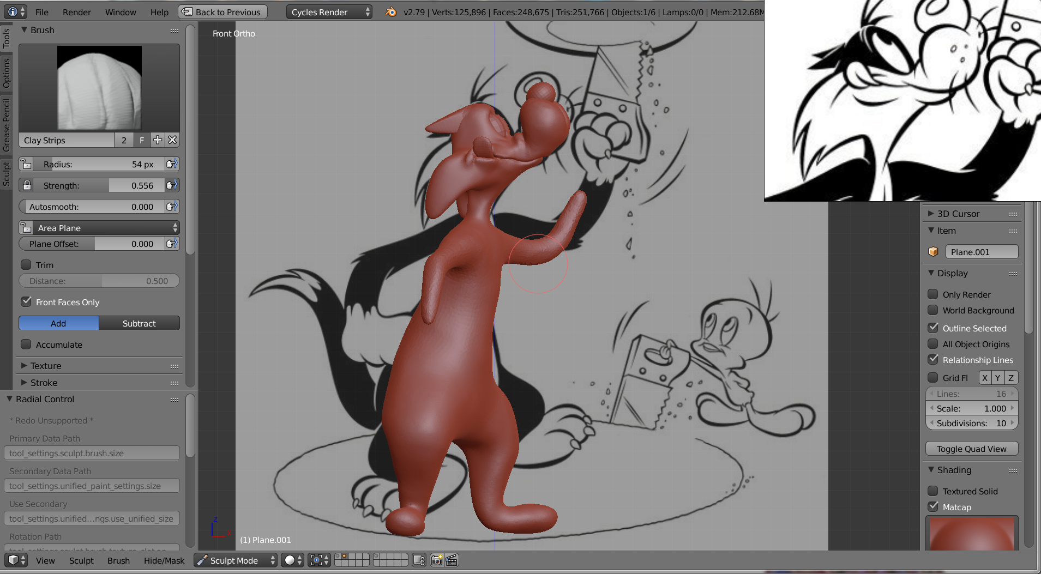
Task: Open viewport shading sphere selector
Action: coord(293,560)
